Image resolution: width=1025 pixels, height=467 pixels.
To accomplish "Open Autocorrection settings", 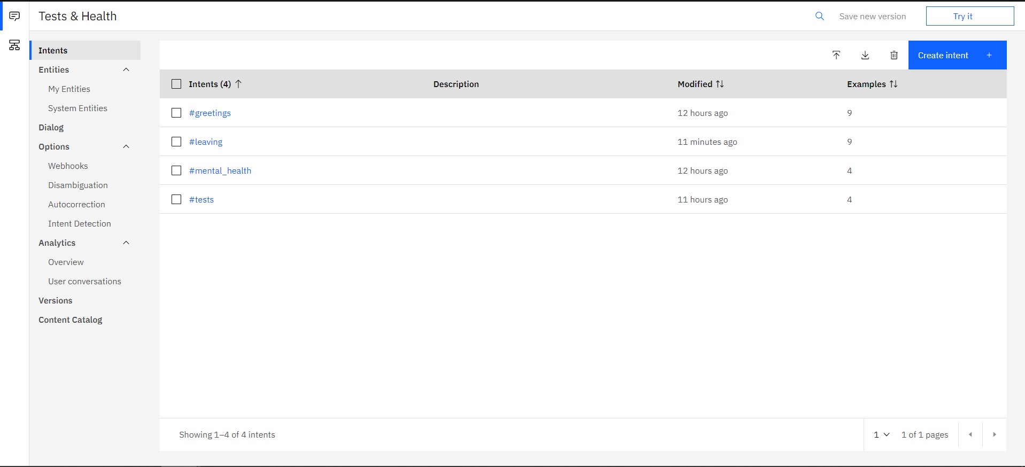I will (x=76, y=204).
